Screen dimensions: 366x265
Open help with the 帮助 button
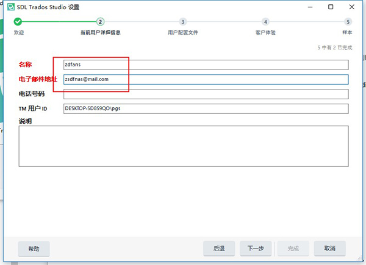point(34,249)
